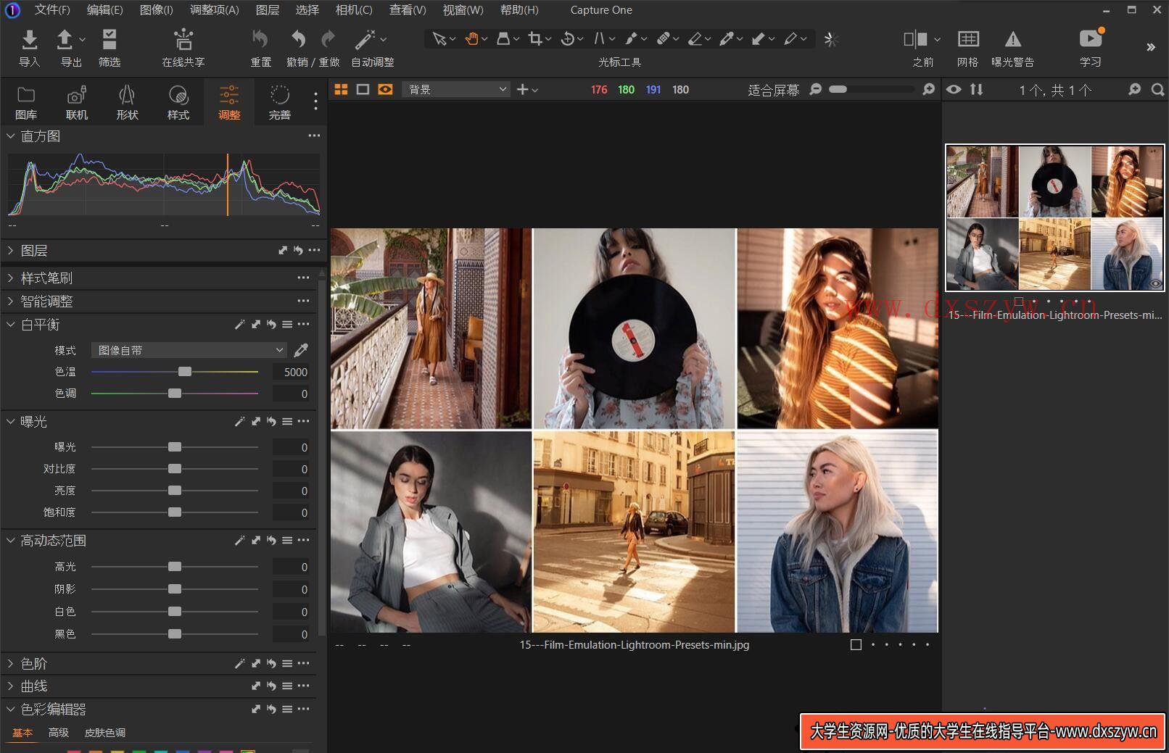
Task: Open the 联机 tethering tab
Action: [x=77, y=102]
